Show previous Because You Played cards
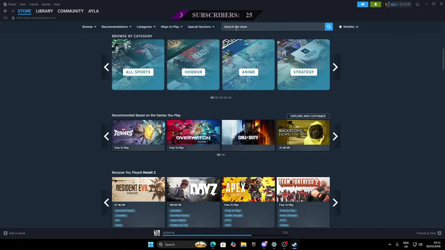Screen dimensions: 445x250 click(106, 202)
